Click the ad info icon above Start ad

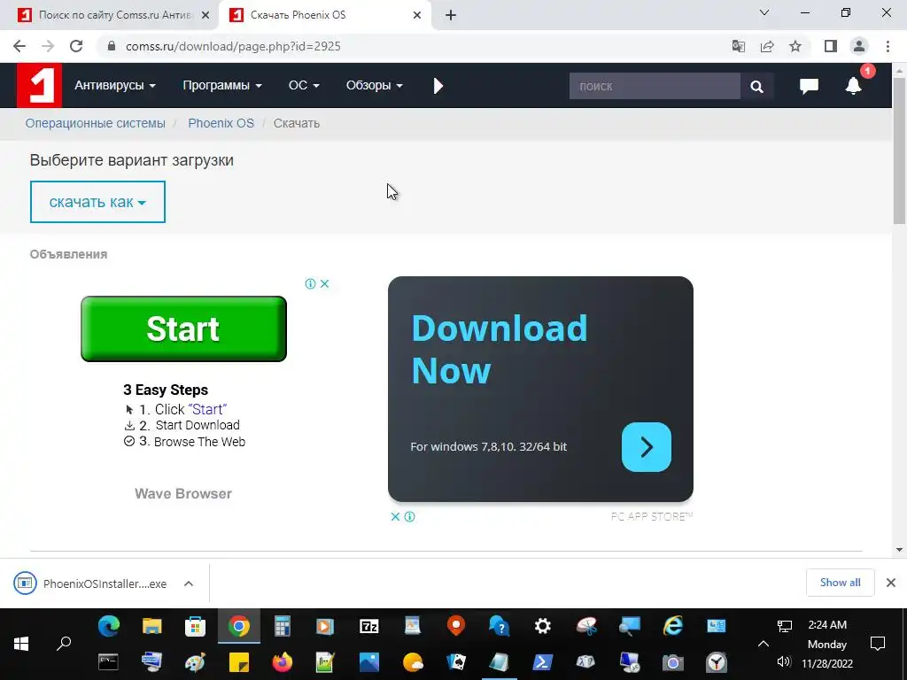[310, 283]
